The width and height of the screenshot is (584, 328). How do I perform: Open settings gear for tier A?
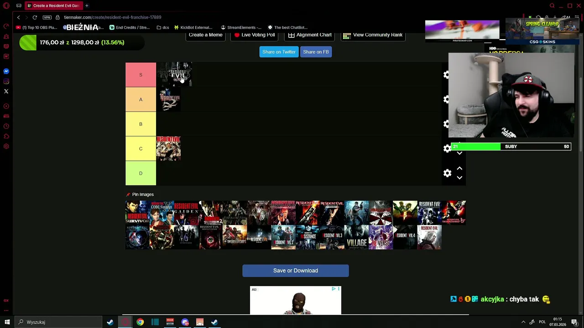pyautogui.click(x=447, y=99)
